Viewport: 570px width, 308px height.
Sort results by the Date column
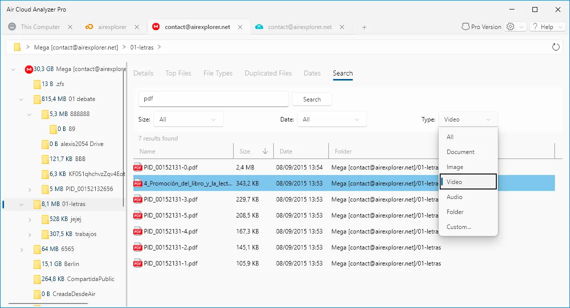(x=301, y=151)
